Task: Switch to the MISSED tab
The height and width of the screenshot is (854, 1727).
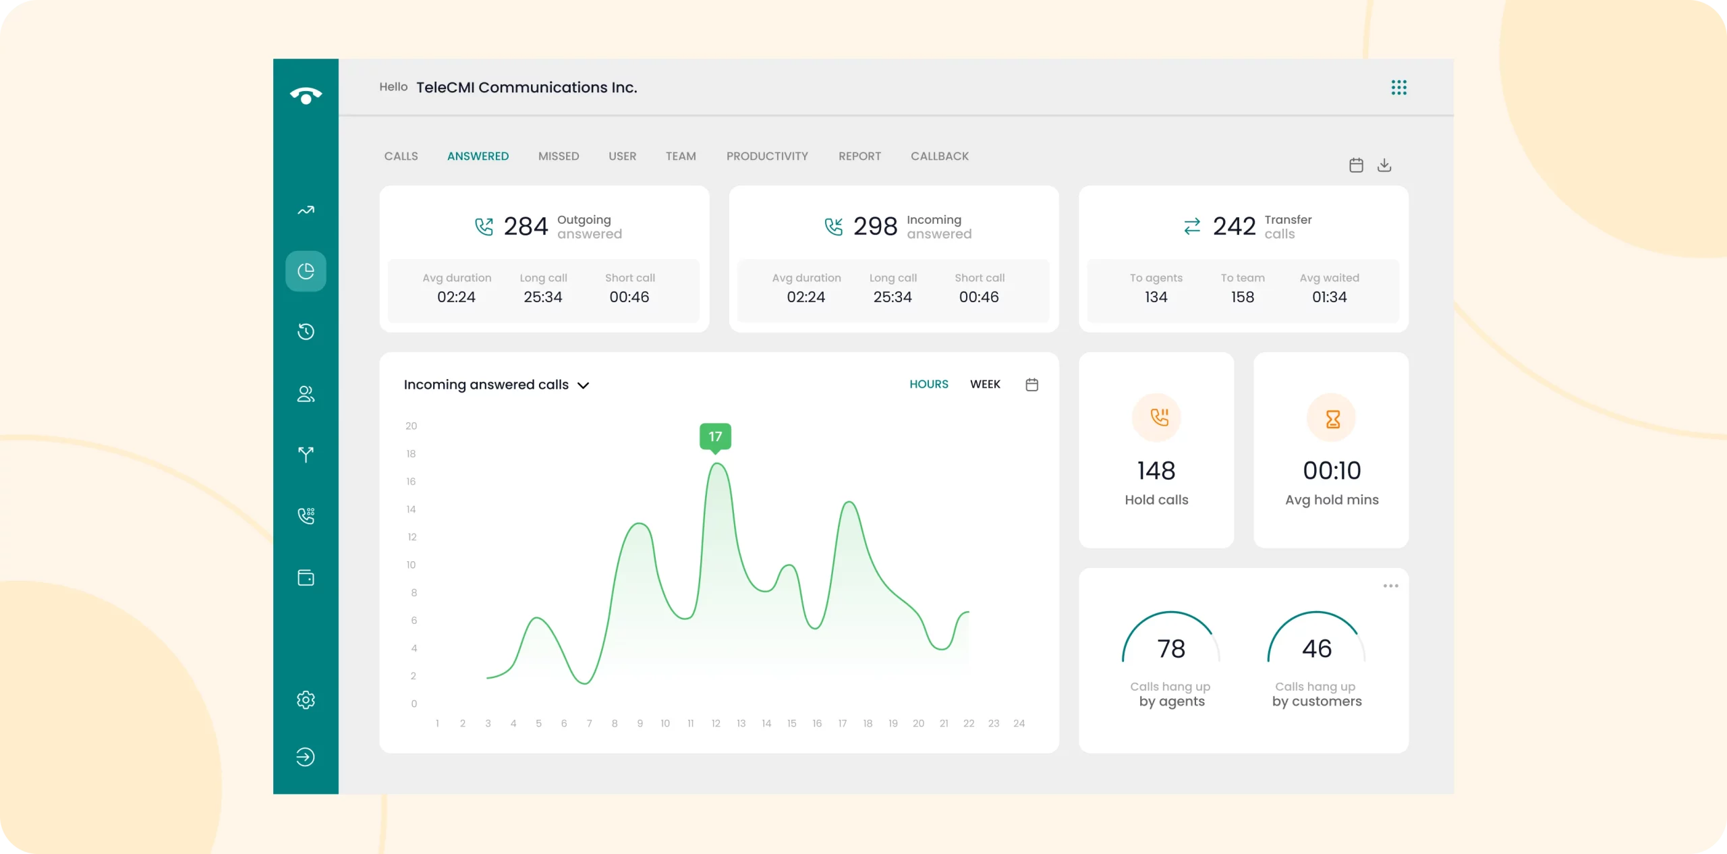Action: [559, 156]
